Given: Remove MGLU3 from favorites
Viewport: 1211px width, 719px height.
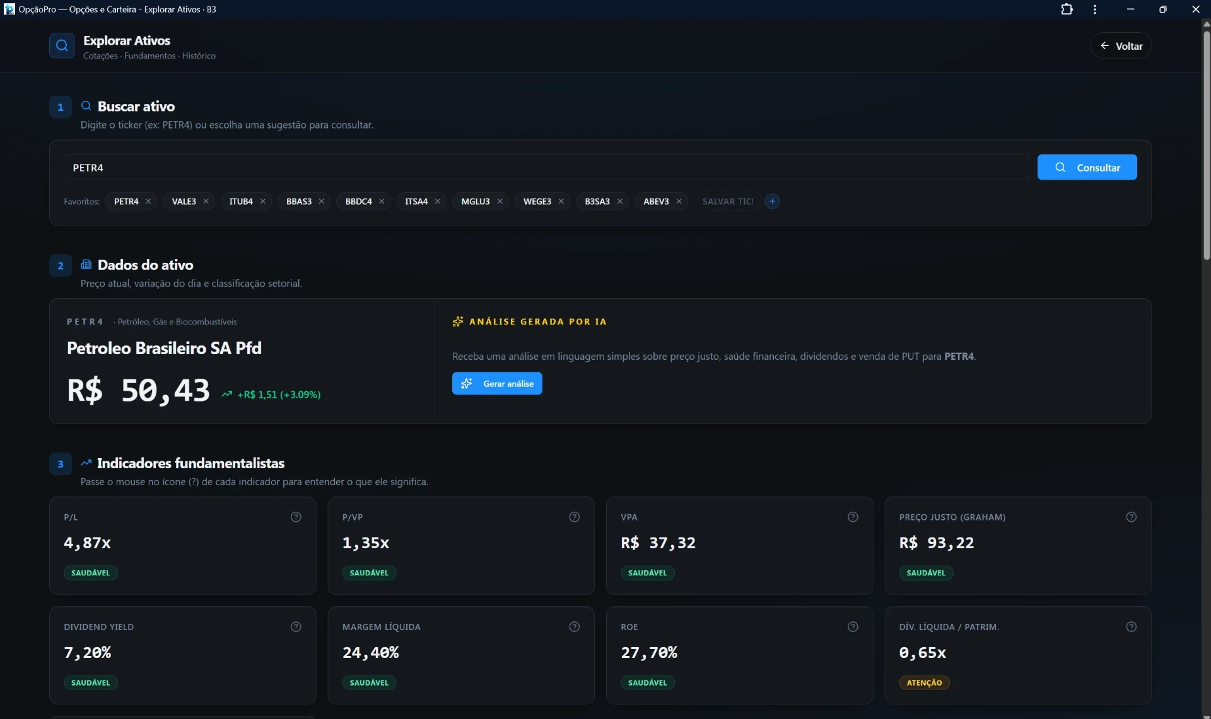Looking at the screenshot, I should point(500,202).
